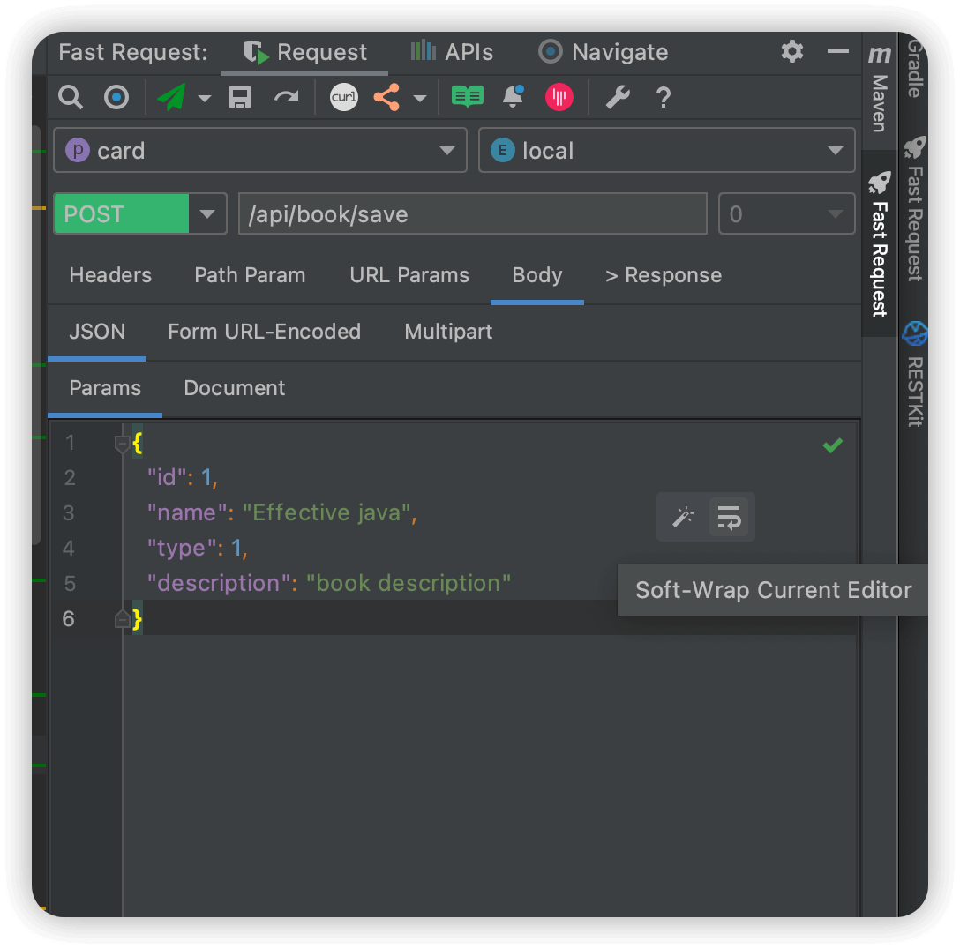960x949 pixels.
Task: Click the cURL copy icon
Action: coord(343,97)
